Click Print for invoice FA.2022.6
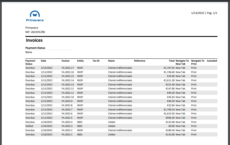The width and height of the screenshot is (230, 145). [x=194, y=114]
